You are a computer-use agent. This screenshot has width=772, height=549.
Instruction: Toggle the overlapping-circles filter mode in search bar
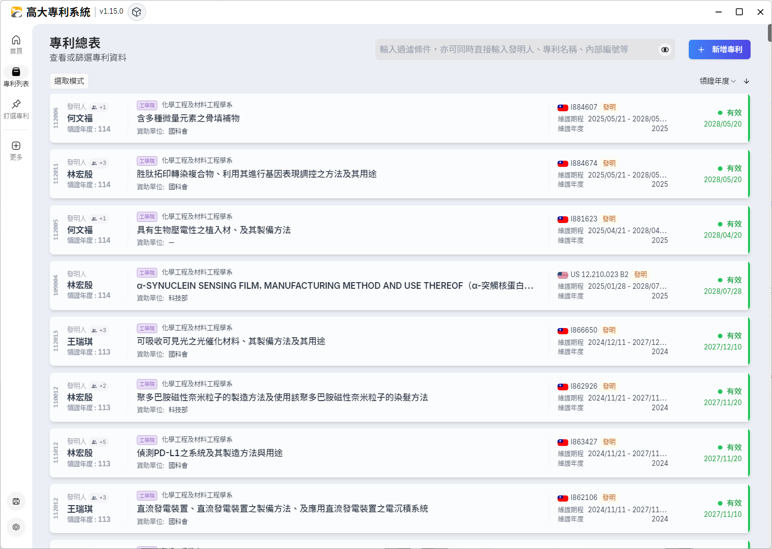(x=665, y=49)
